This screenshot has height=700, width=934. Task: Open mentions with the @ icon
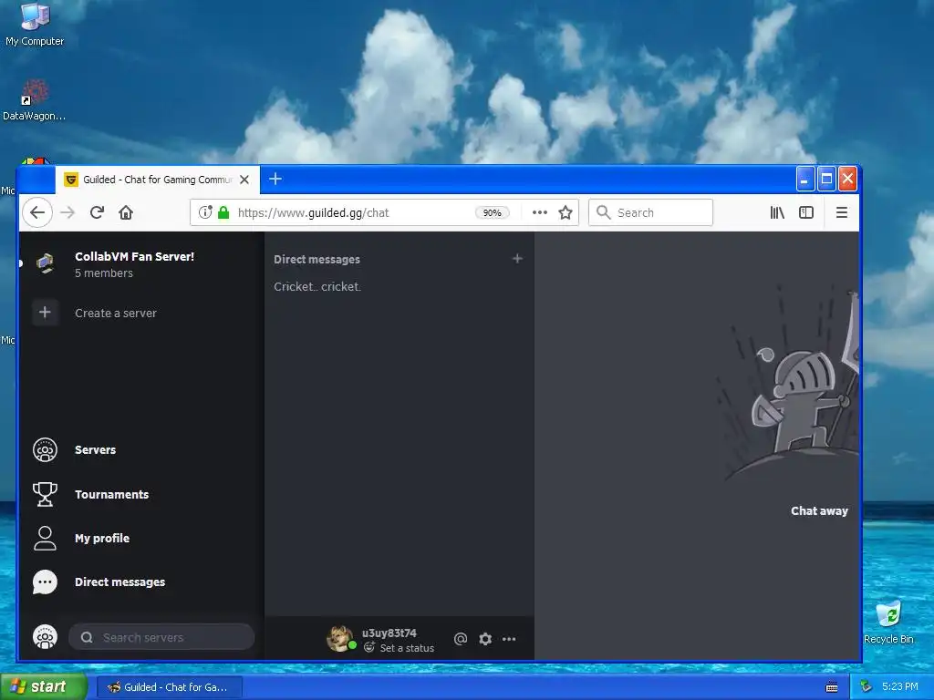tap(461, 639)
